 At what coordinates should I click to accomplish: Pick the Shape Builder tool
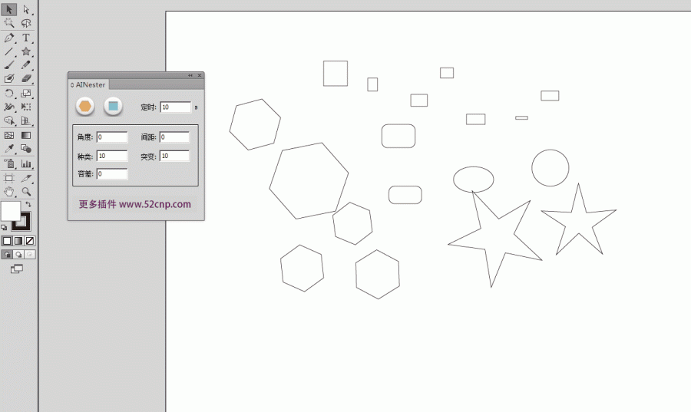[8, 120]
